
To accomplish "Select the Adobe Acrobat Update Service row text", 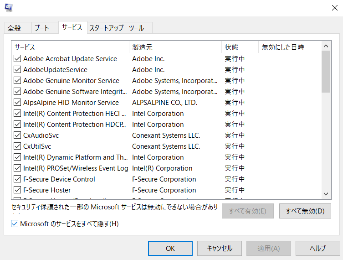I will 70,59.
